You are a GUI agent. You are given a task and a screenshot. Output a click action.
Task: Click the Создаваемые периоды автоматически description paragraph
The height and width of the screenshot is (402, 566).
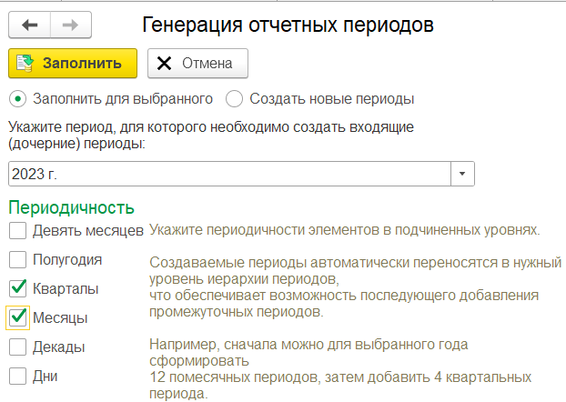(355, 286)
